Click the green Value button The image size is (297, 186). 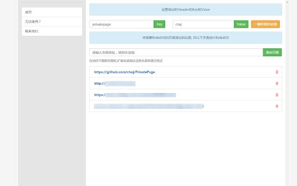point(241,24)
